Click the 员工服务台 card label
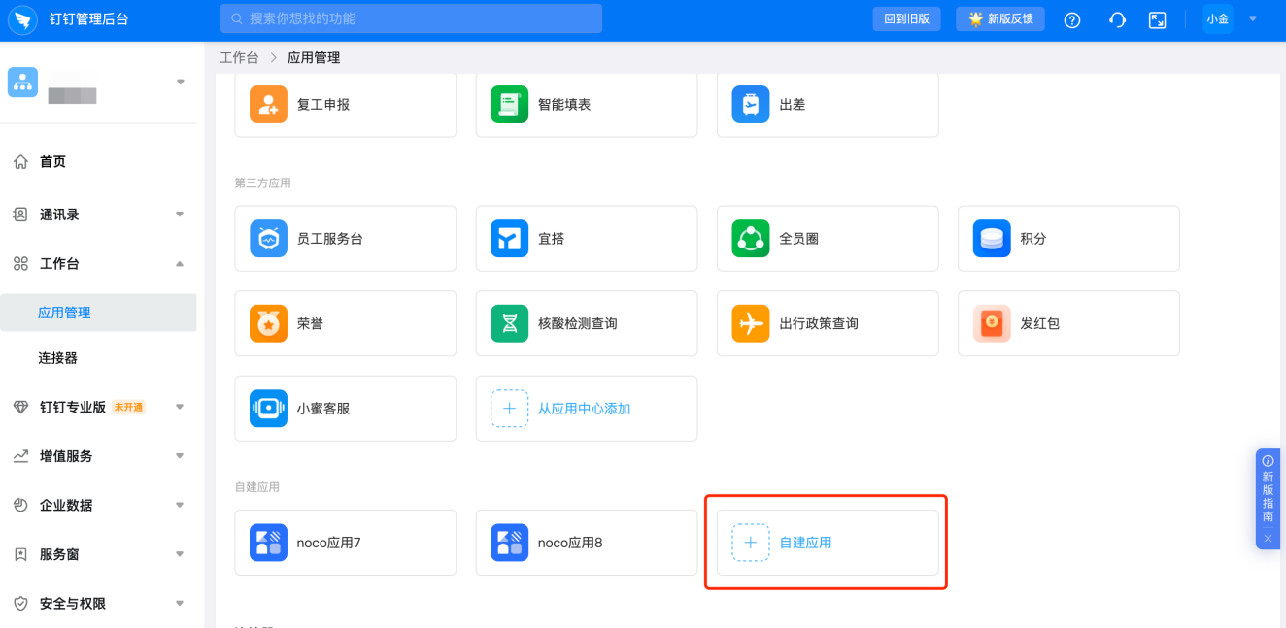 point(330,238)
